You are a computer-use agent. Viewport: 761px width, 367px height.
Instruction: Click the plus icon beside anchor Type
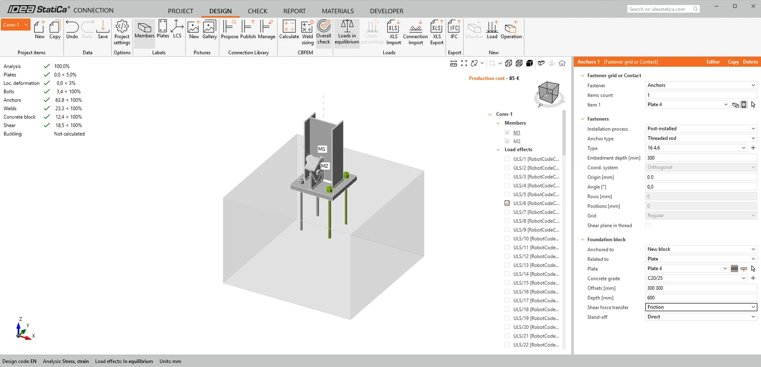753,148
